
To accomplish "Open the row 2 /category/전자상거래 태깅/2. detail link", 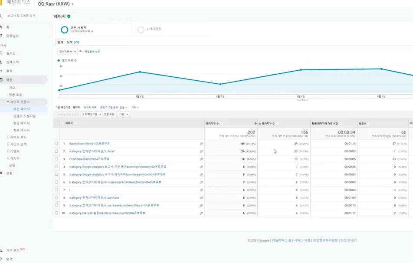I will click(92, 151).
